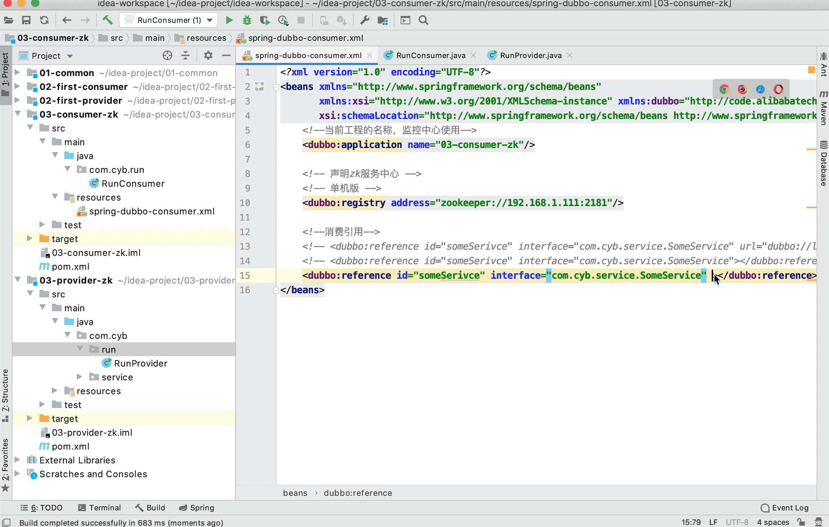Click the Navigate forward arrow icon
829x527 pixels.
click(85, 20)
